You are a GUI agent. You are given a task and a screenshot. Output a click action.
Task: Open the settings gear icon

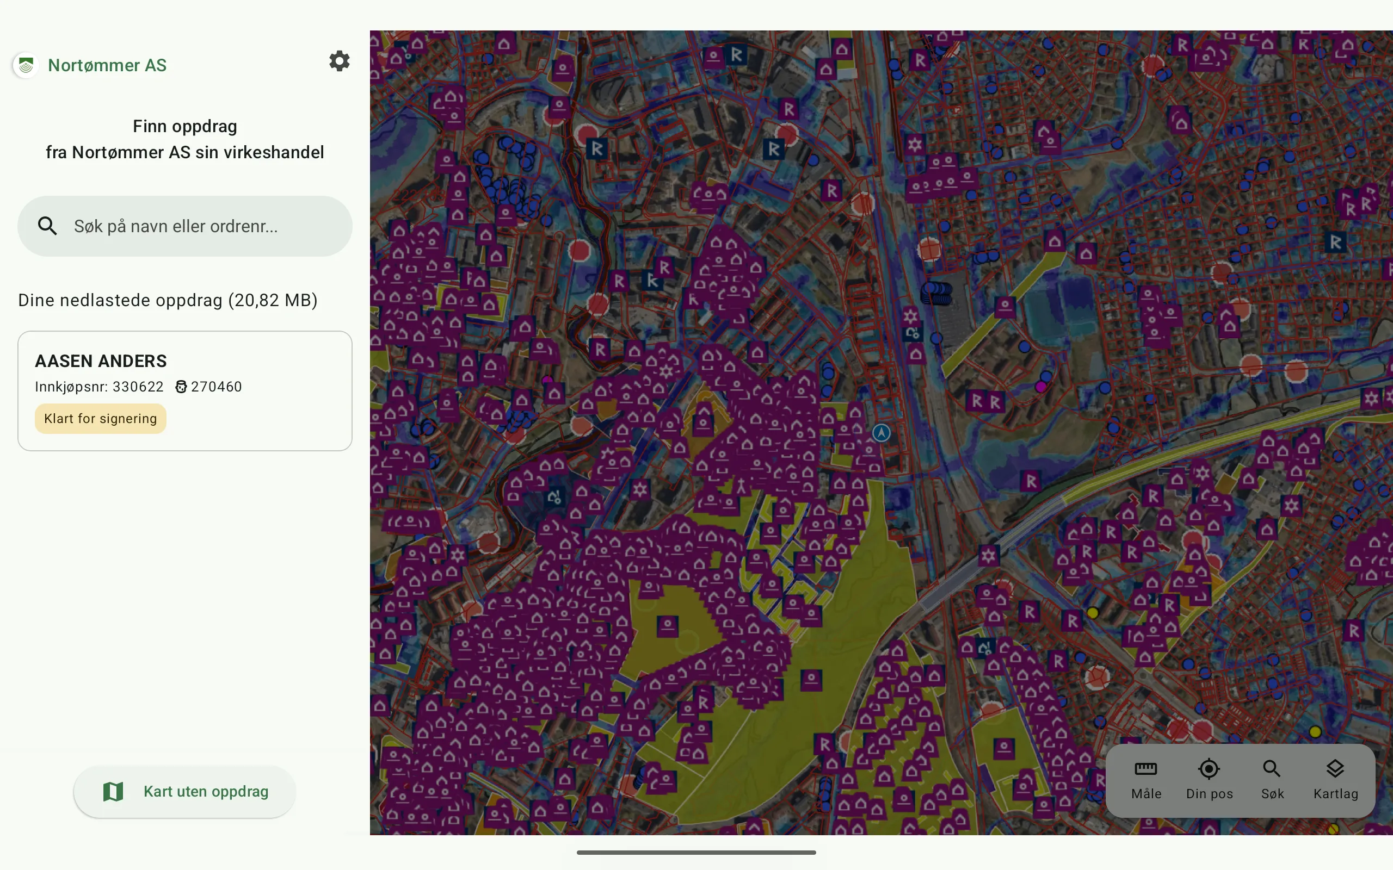[339, 62]
